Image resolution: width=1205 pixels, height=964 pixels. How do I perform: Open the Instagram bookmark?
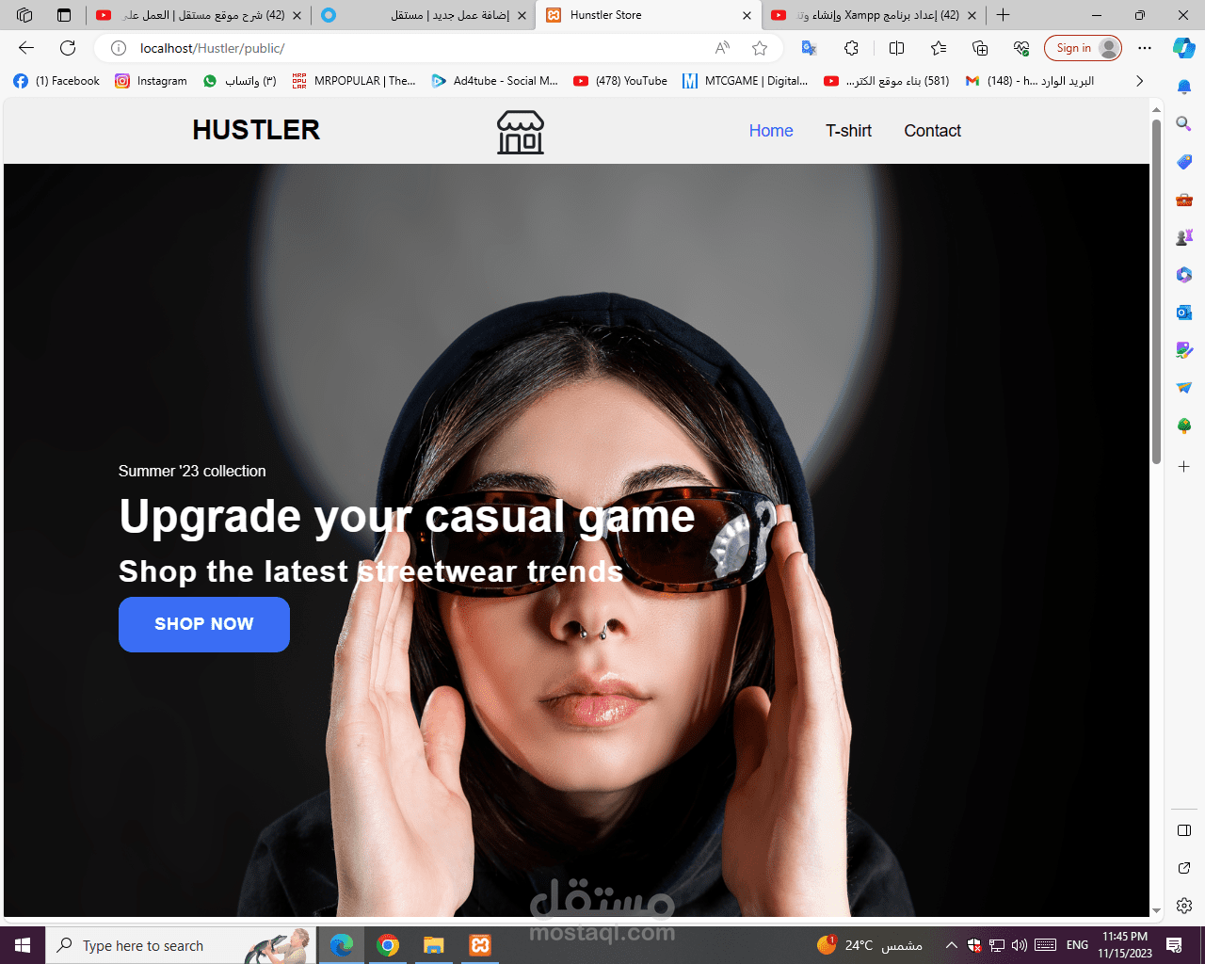151,81
